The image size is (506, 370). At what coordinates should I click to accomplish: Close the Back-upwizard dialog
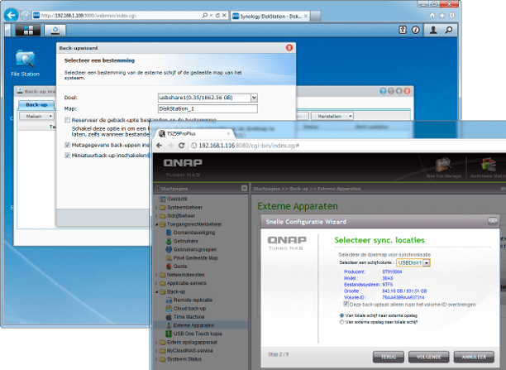pos(289,48)
